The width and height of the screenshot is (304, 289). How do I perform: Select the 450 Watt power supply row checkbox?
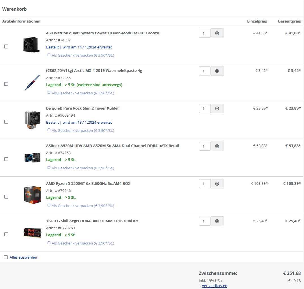[6, 46]
